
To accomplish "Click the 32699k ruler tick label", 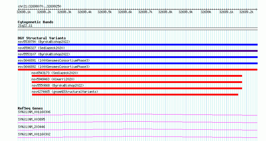I will tap(206, 12).
